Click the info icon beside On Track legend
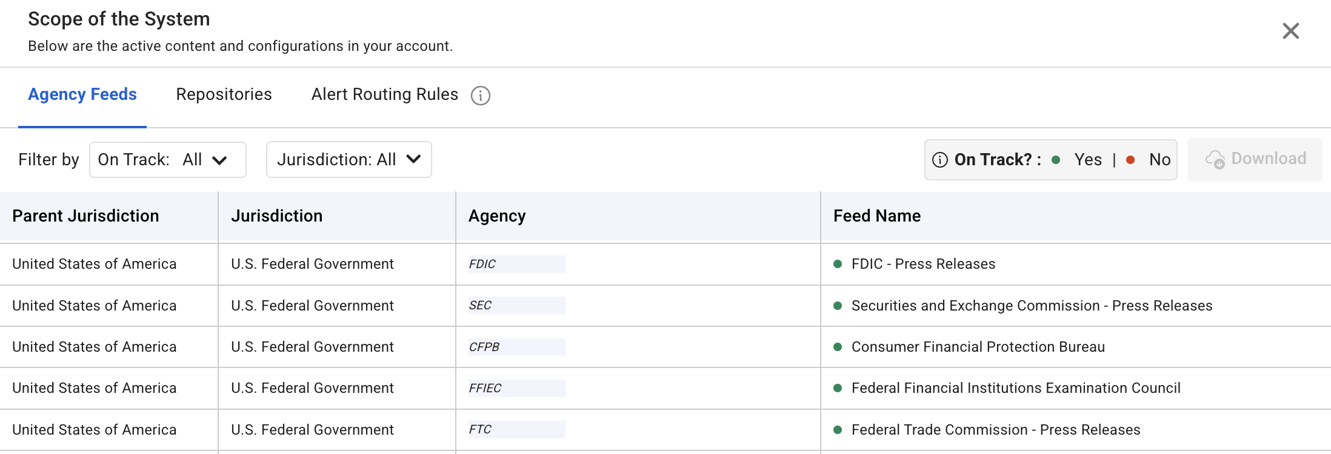1331x454 pixels. [x=939, y=160]
